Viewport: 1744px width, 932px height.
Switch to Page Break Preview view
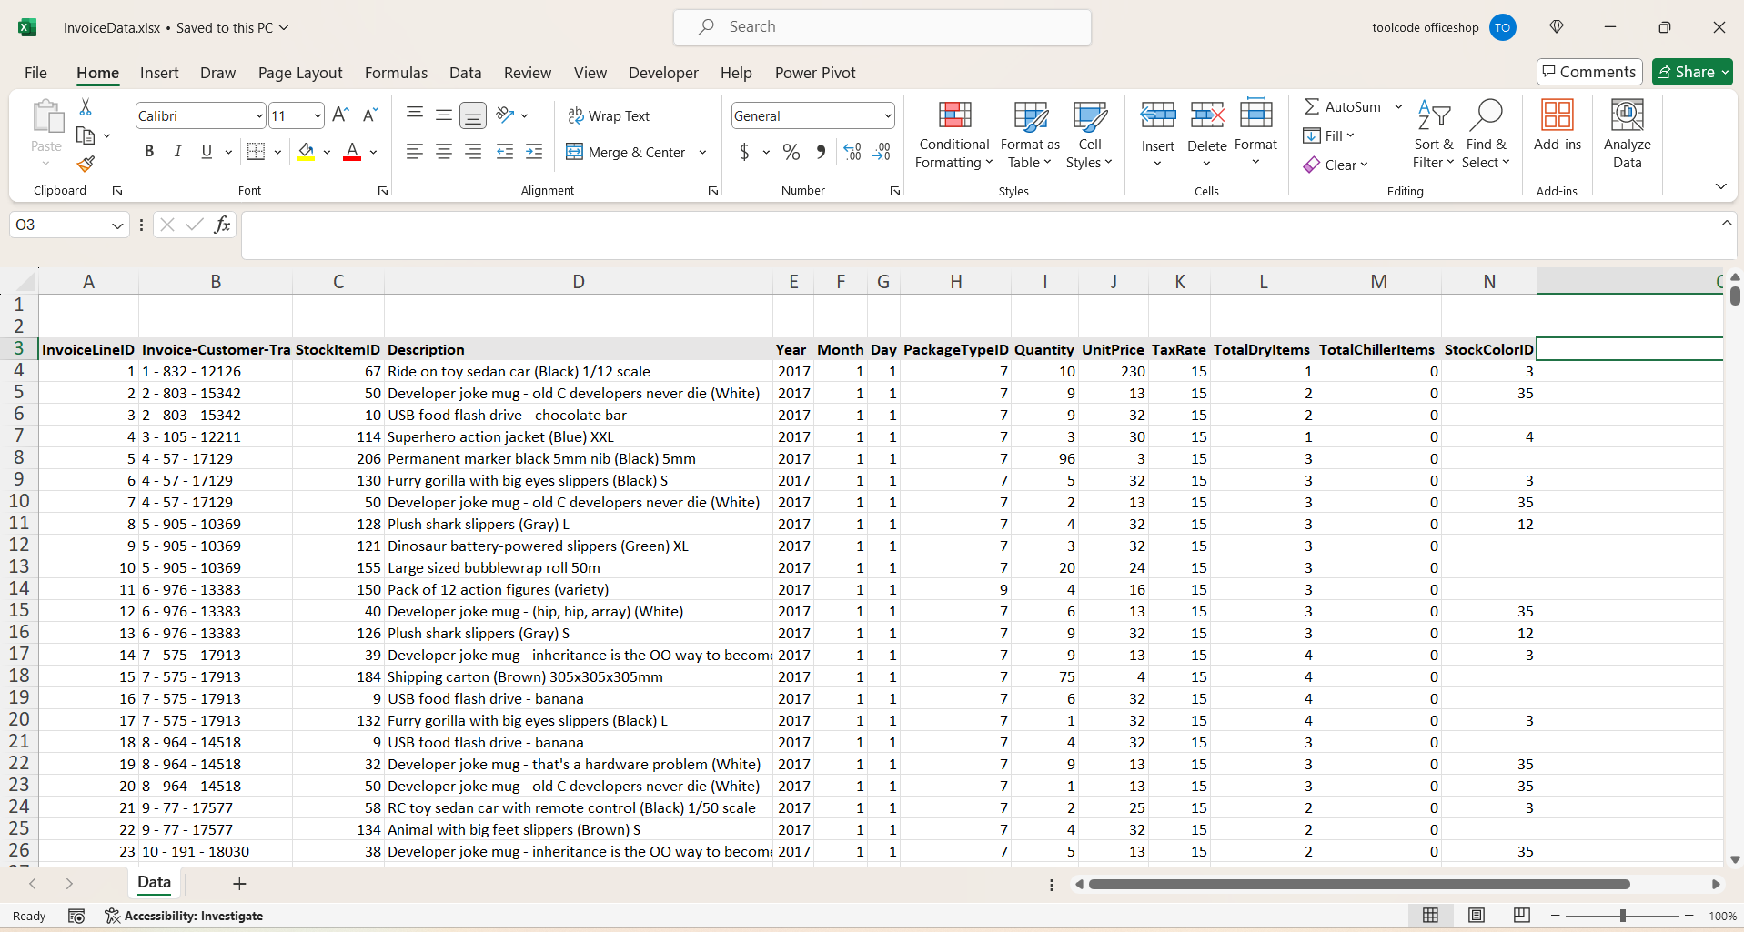(x=1521, y=916)
